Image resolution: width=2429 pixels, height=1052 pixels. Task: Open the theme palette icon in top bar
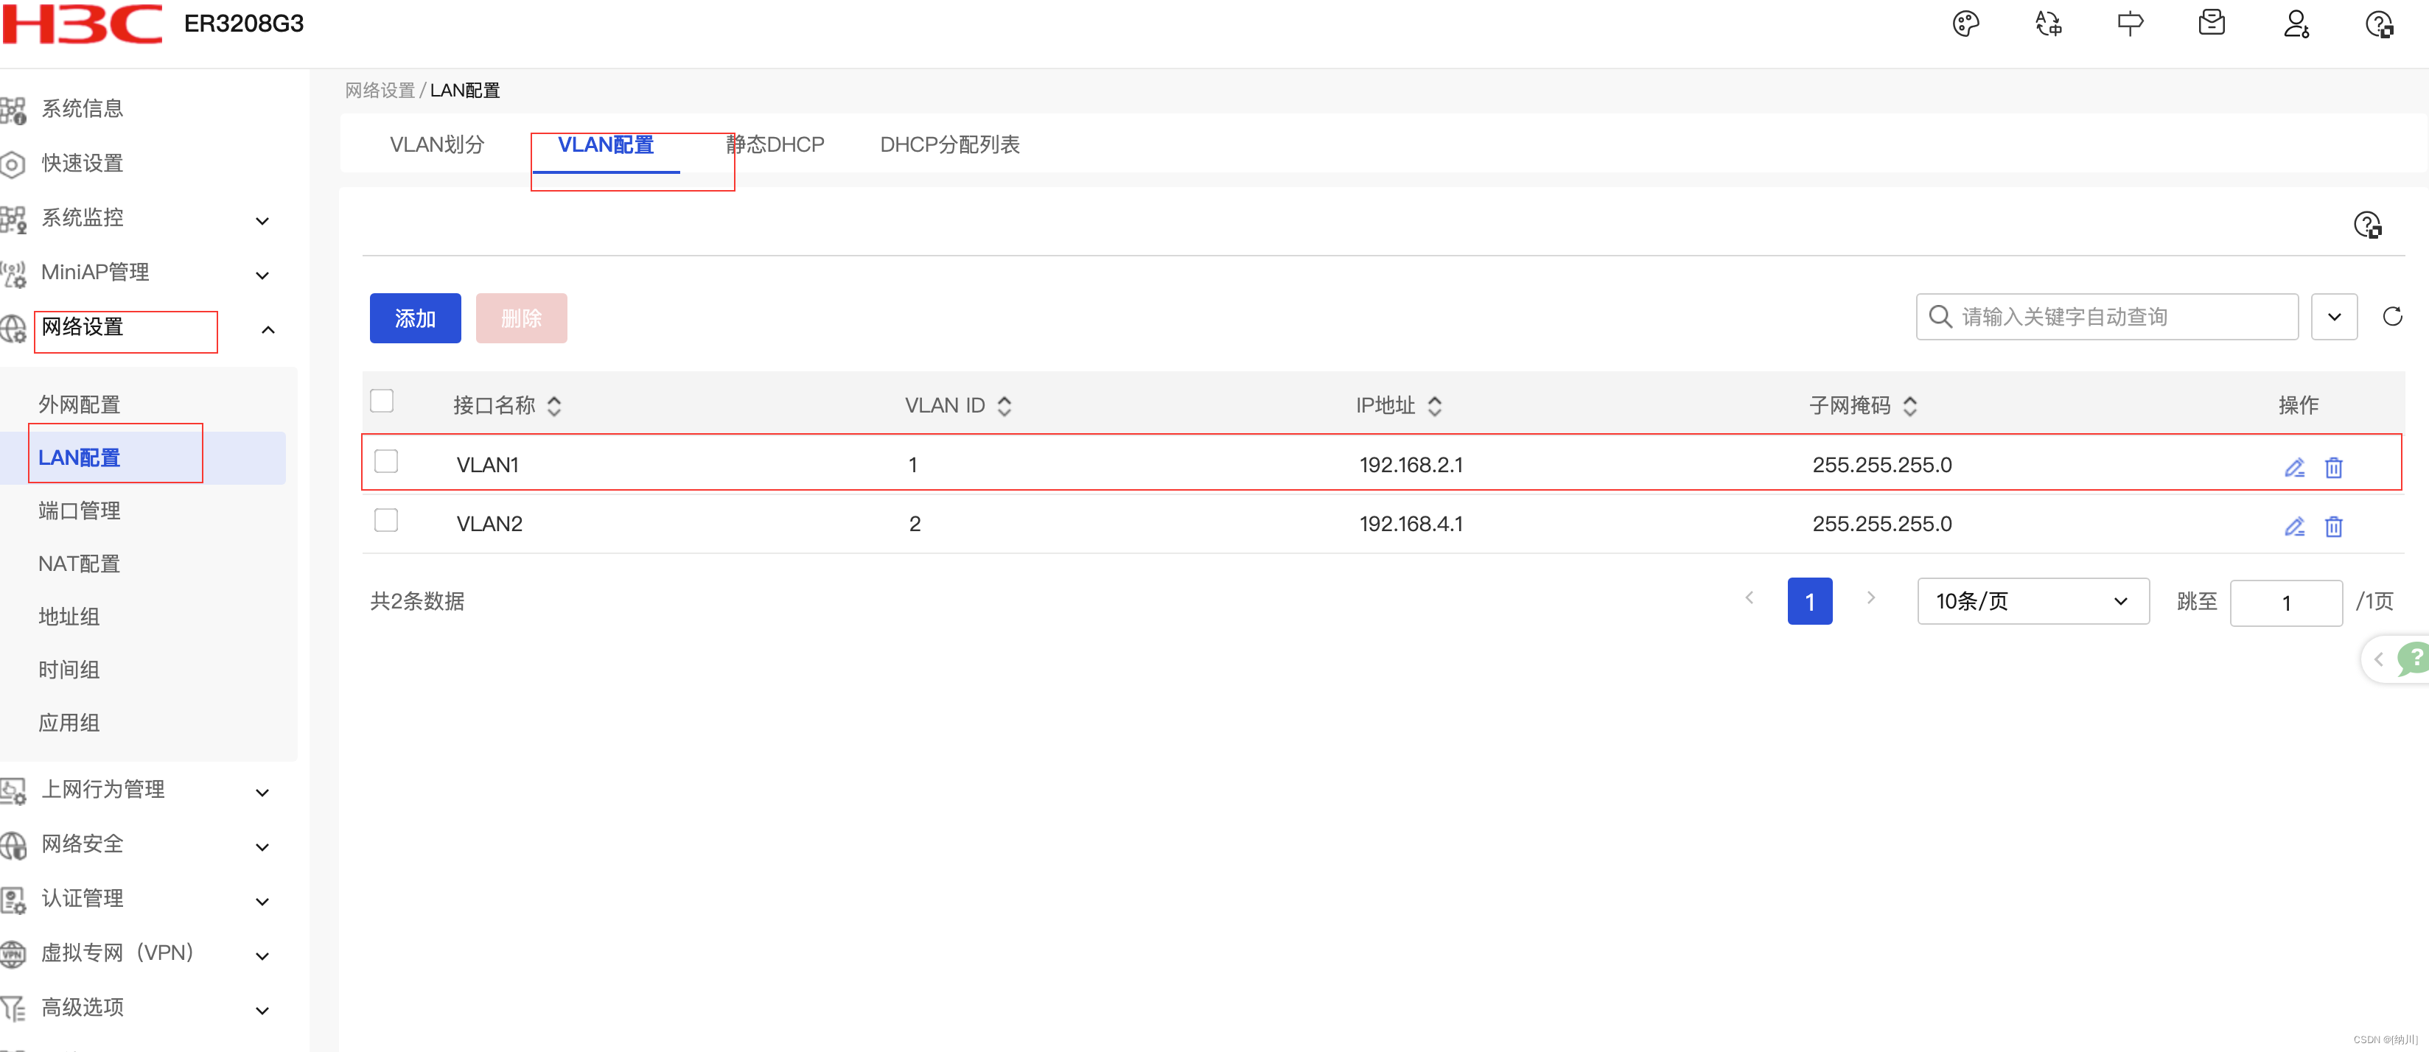point(1967,24)
